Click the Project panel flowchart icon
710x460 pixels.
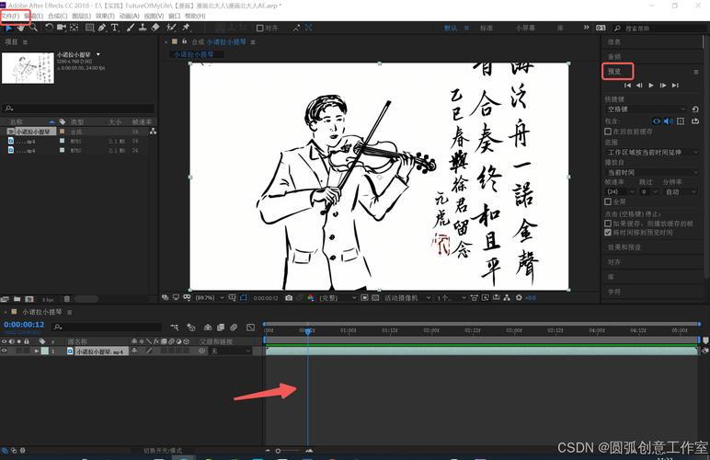pyautogui.click(x=153, y=132)
